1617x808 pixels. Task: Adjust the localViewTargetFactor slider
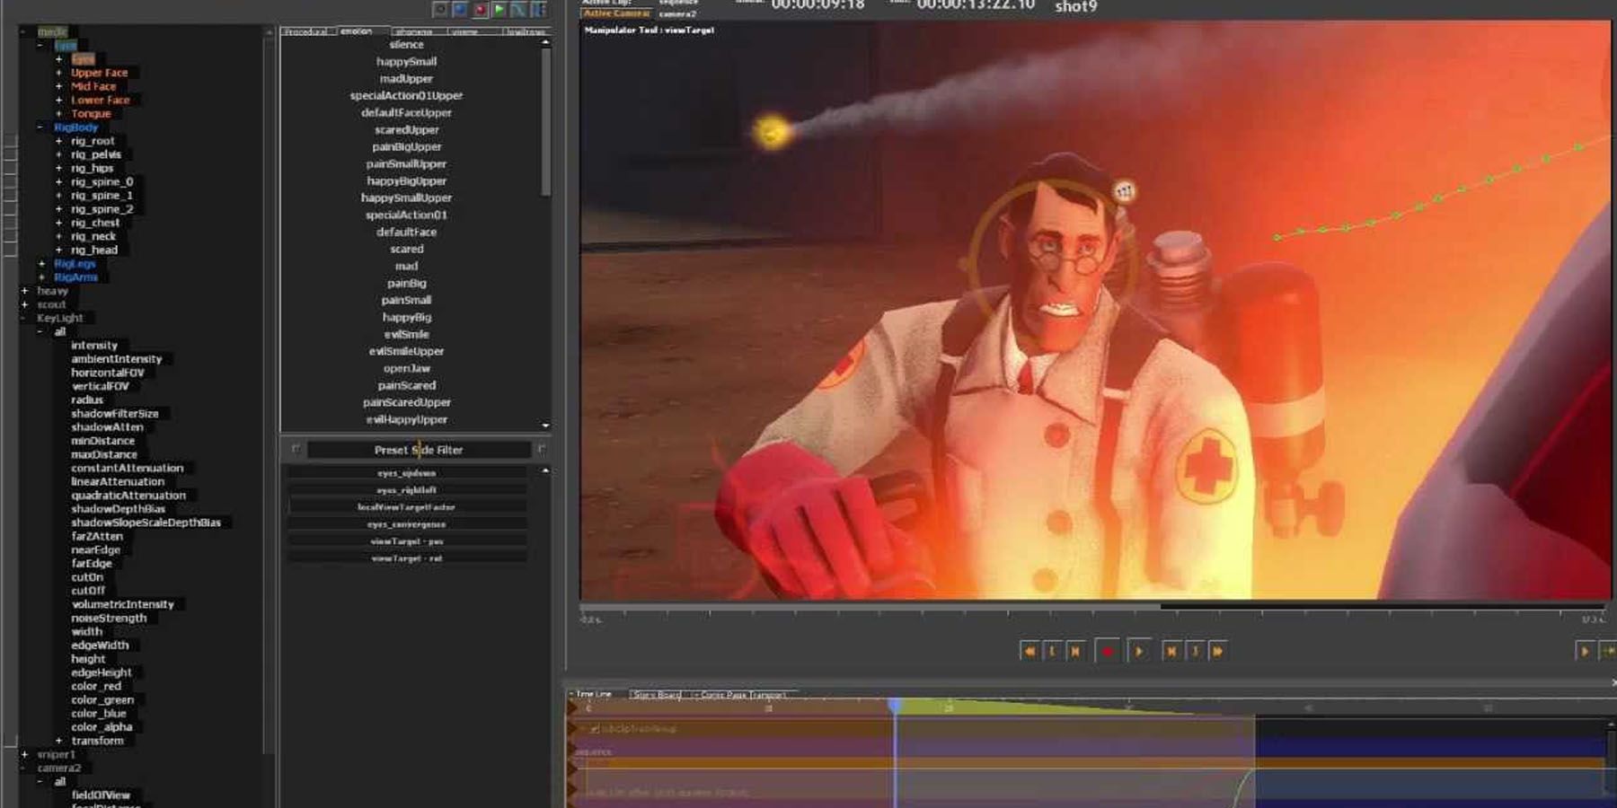click(x=407, y=507)
